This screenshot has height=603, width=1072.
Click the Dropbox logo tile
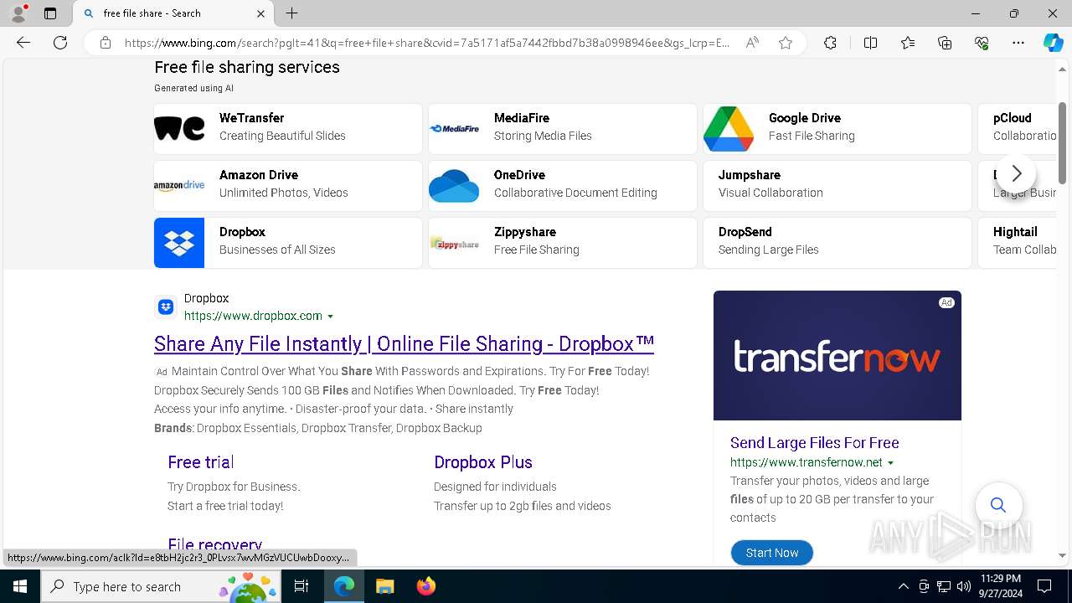(179, 243)
